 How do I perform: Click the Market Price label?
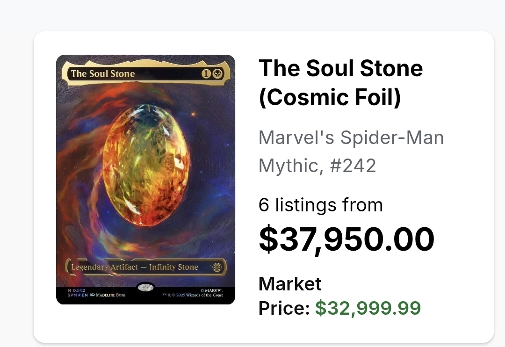(x=290, y=296)
